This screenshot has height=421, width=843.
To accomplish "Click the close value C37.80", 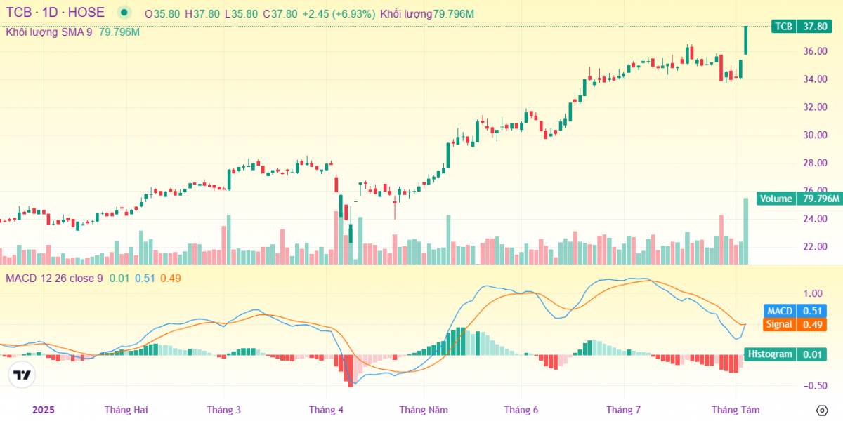I will click(x=280, y=14).
